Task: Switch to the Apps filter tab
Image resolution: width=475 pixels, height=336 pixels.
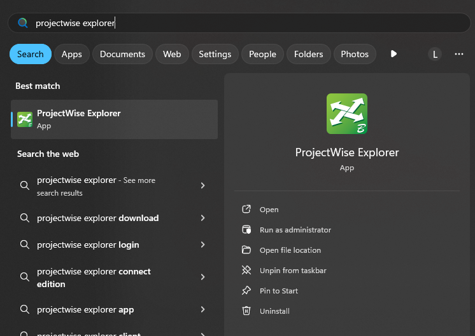Action: coord(71,54)
